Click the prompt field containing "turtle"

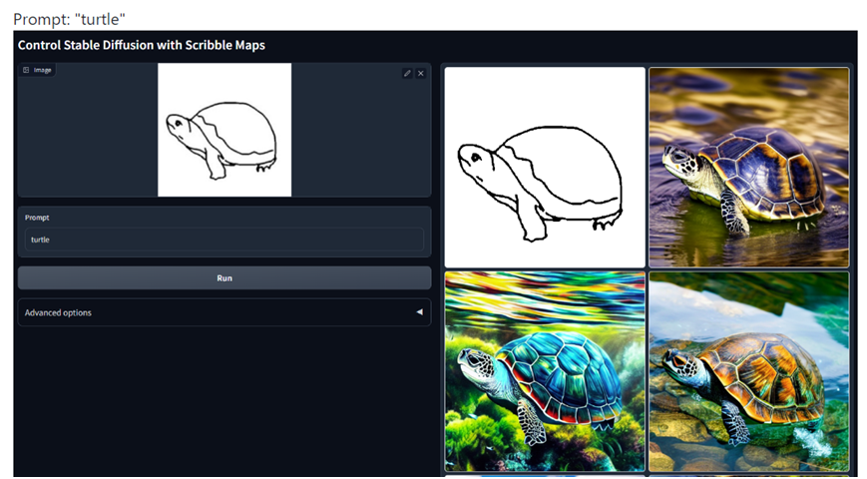[x=223, y=239]
